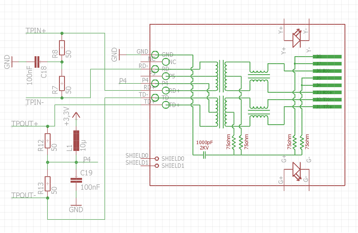Click the SHIELD0 pin circle
Viewport: 358px width, 233px height.
(157, 159)
